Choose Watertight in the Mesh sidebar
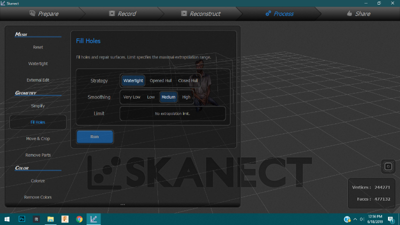The width and height of the screenshot is (400, 225). coord(38,63)
